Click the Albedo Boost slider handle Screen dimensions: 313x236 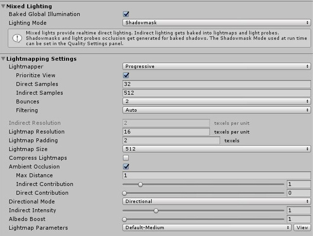click(124, 219)
